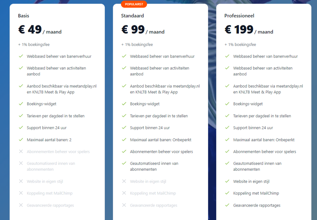This screenshot has width=317, height=220.
Task: Select the Standaard plan heading
Action: 132,16
